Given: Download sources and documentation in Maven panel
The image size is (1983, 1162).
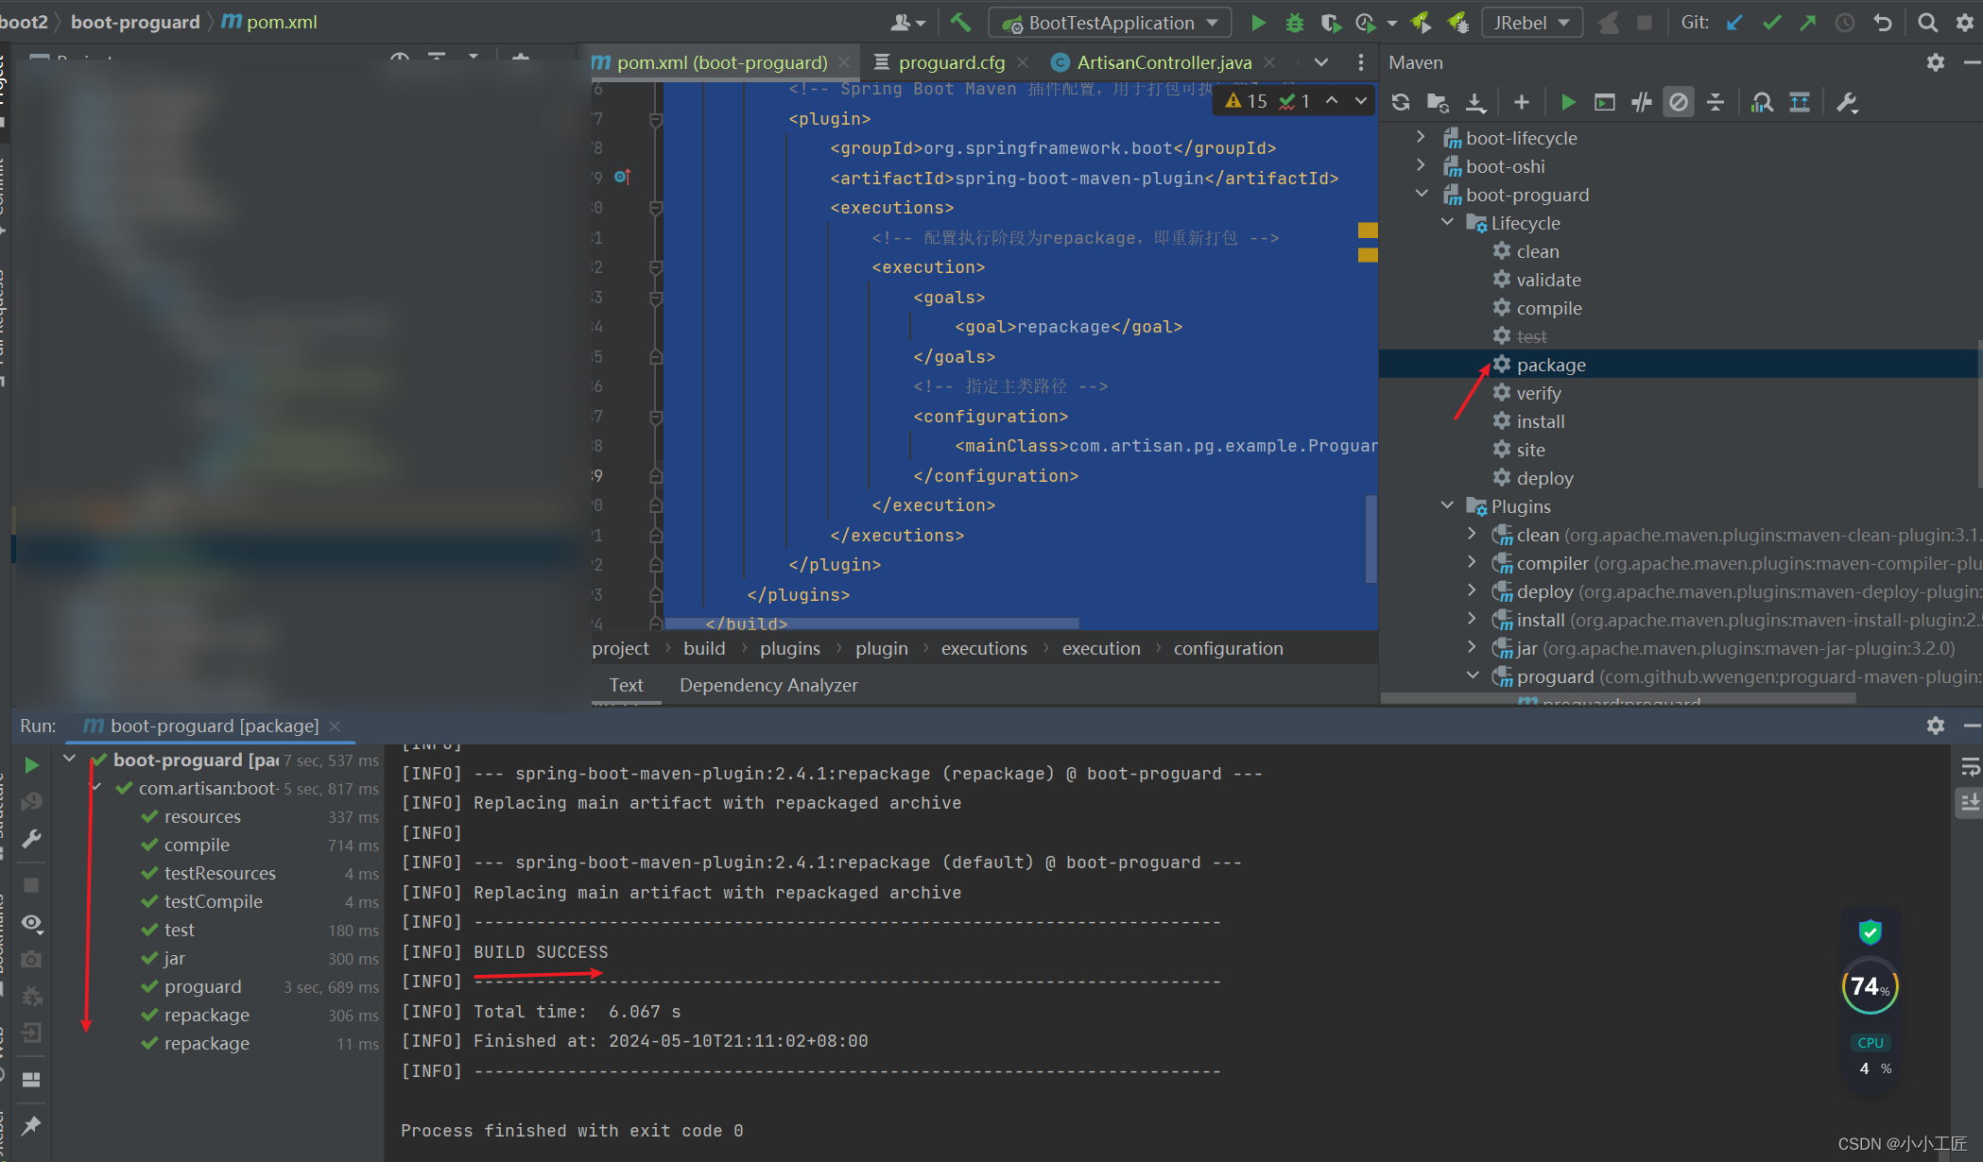Looking at the screenshot, I should (x=1476, y=102).
